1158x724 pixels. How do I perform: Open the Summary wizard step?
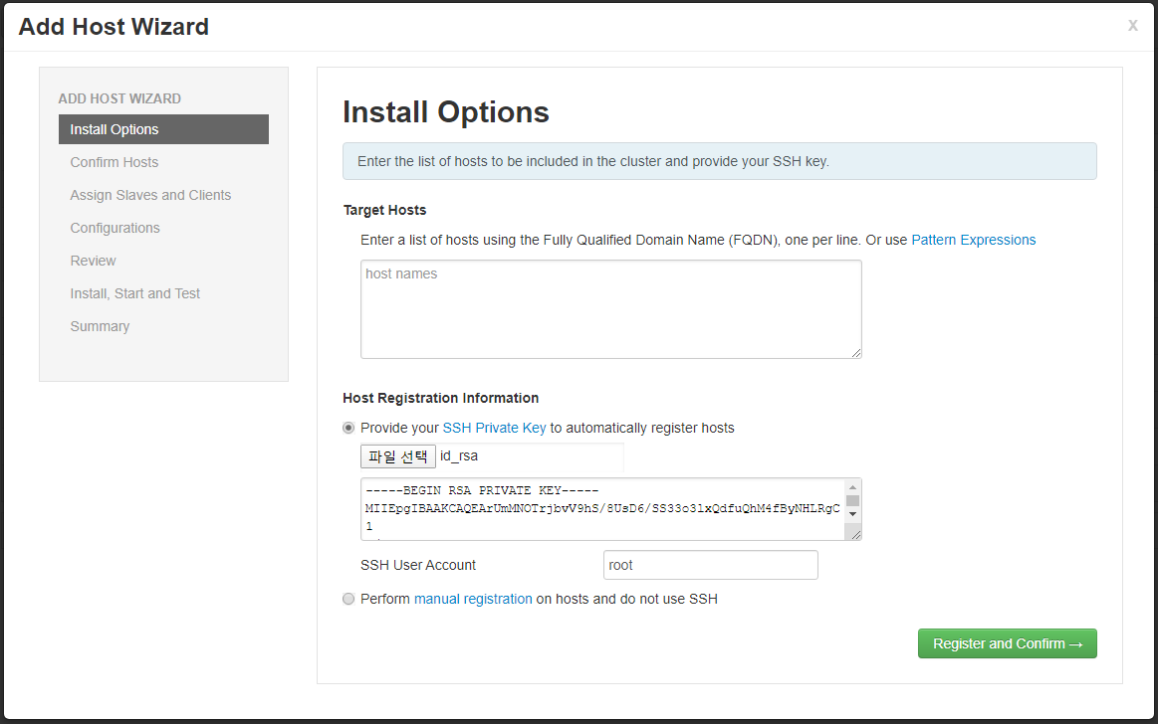[x=100, y=325]
